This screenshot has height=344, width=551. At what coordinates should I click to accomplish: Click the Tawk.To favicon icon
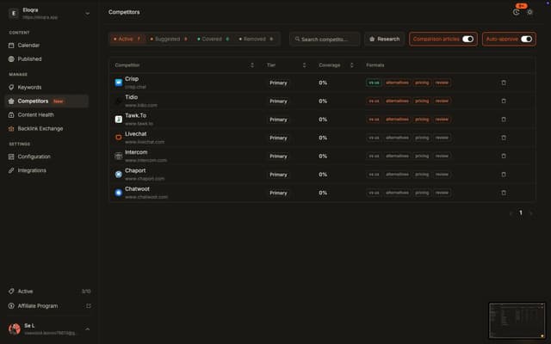tap(119, 120)
